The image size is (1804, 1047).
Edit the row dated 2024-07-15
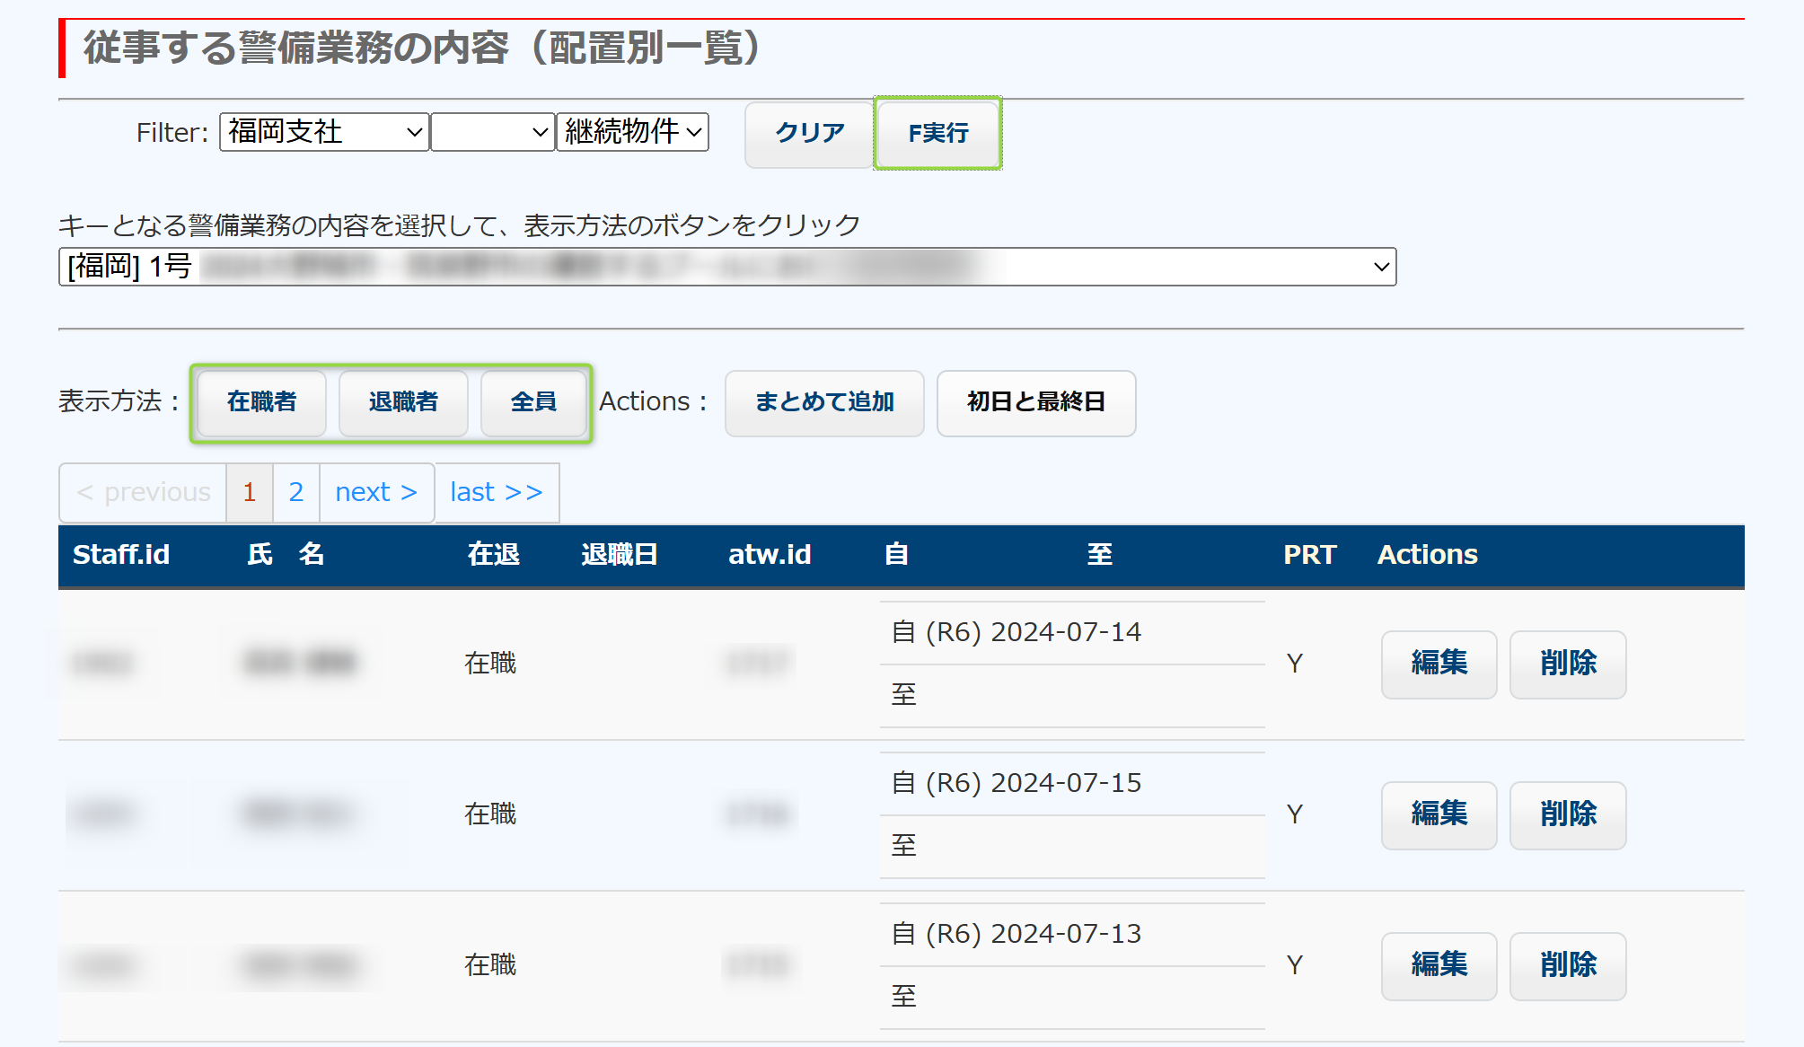tap(1439, 814)
